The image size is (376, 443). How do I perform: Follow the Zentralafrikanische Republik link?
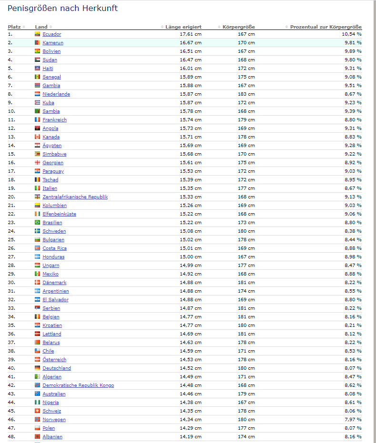(75, 197)
